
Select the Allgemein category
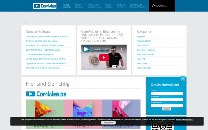pos(141,36)
